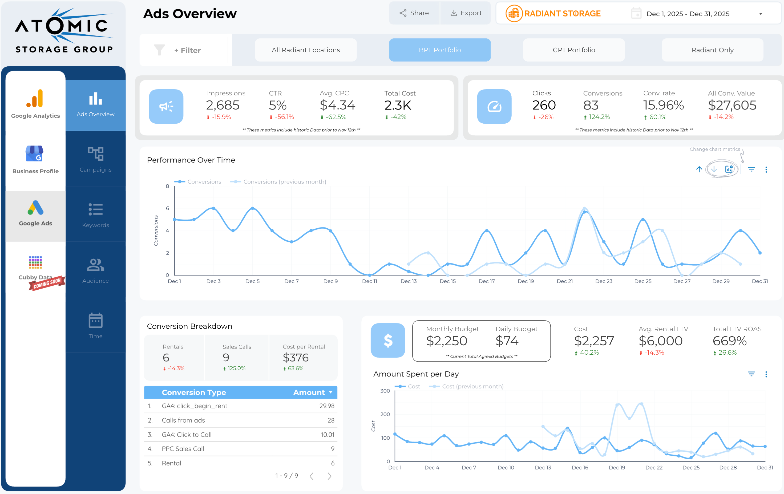Screen dimensions: 784x494
Task: Sort by Amount column arrow
Action: pos(330,392)
